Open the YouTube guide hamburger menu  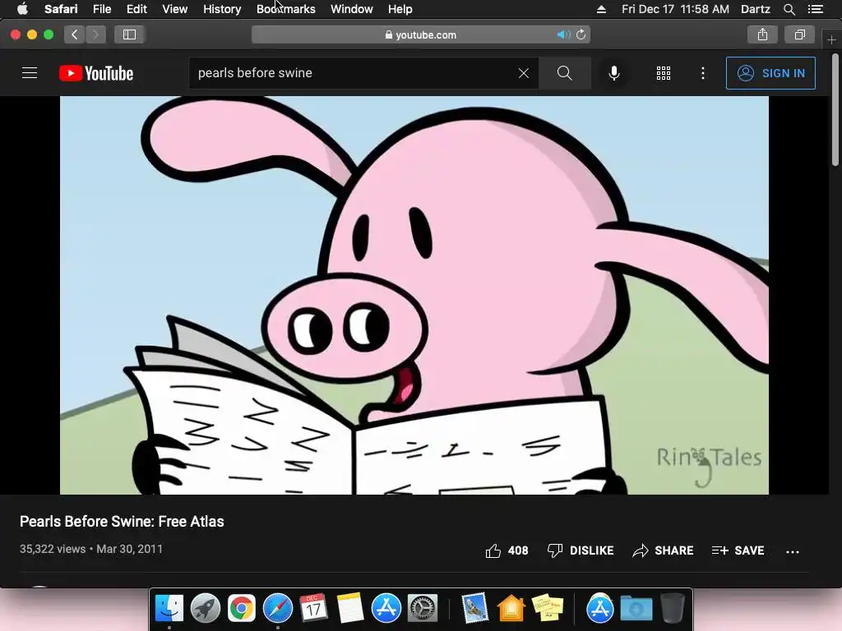tap(30, 73)
